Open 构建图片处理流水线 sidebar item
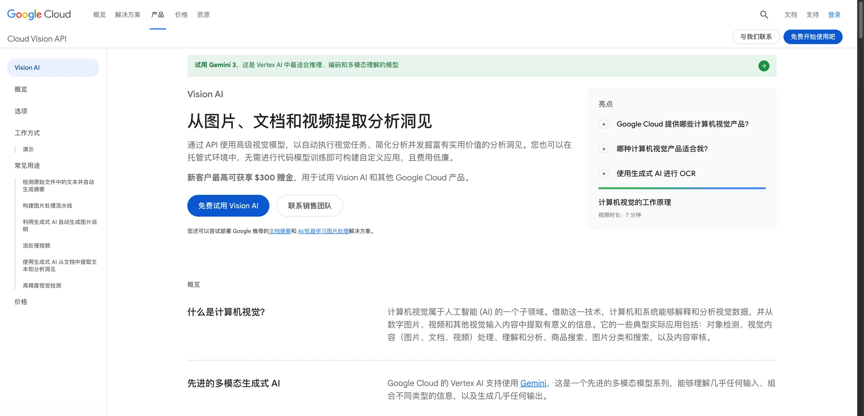 tap(48, 206)
